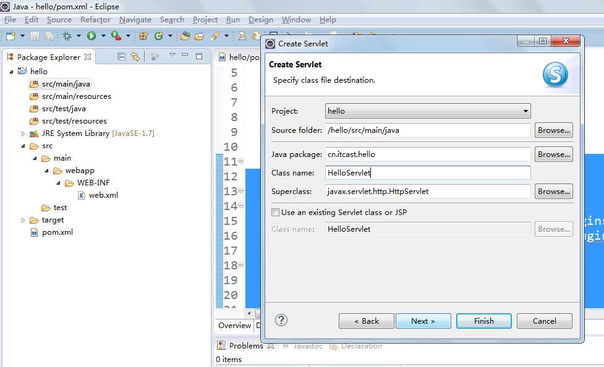604x367 pixels.
Task: Click the Cancel button
Action: point(544,321)
